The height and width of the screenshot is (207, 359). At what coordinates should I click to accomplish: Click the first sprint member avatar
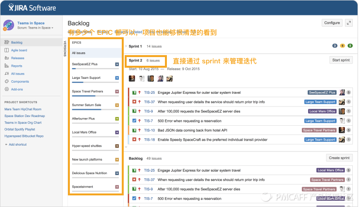[x=132, y=78]
